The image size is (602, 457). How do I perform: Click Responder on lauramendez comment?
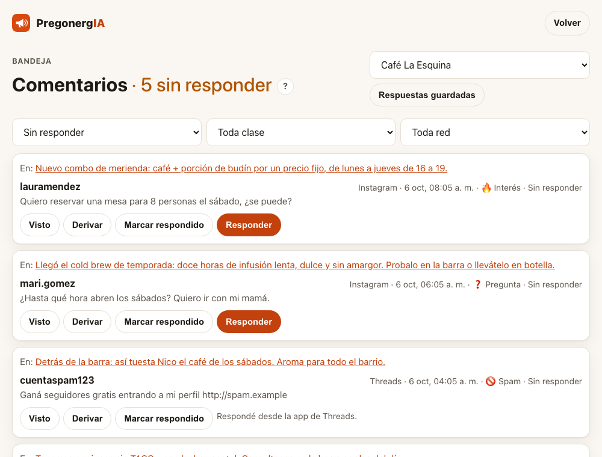tap(249, 225)
